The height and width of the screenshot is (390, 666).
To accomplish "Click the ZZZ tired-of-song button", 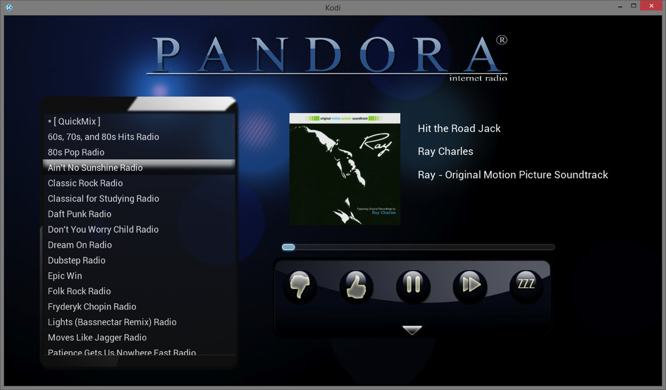I will 526,285.
